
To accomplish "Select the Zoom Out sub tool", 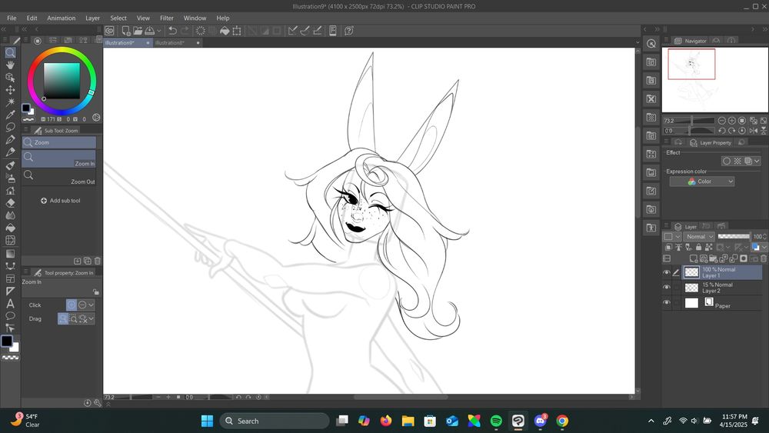I will pos(59,178).
